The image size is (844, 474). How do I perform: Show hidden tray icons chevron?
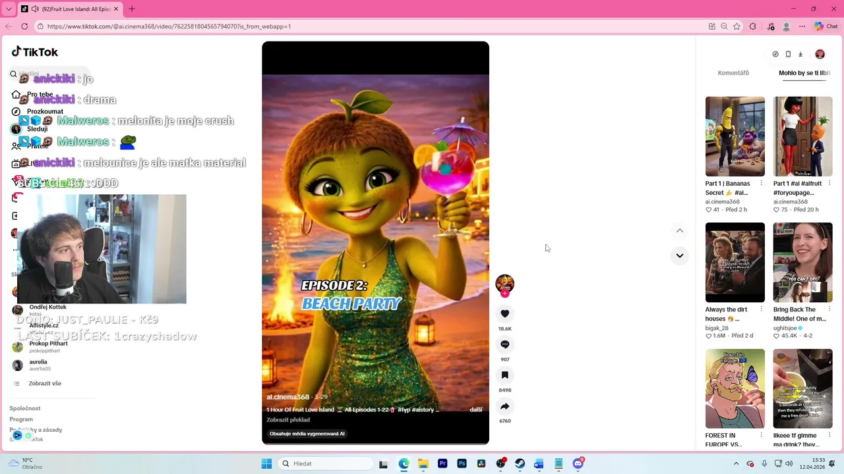click(x=737, y=463)
